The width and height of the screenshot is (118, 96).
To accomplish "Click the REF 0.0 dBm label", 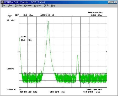I will pos(24,15).
